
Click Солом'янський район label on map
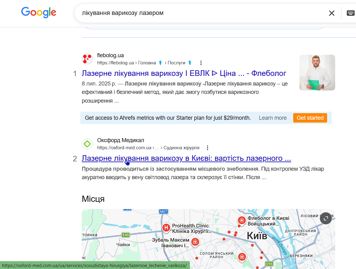coord(216,255)
